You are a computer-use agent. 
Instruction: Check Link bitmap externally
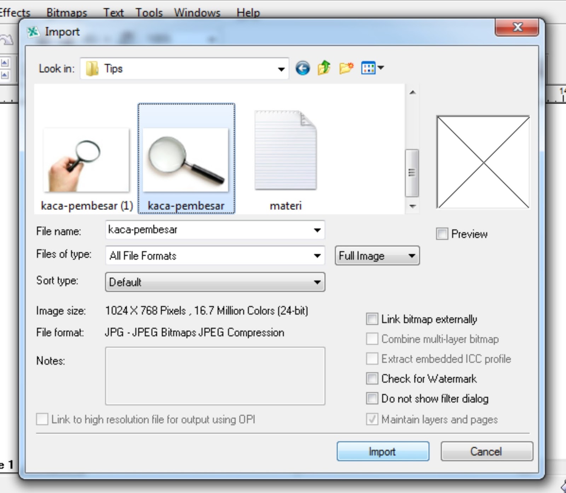tap(372, 319)
